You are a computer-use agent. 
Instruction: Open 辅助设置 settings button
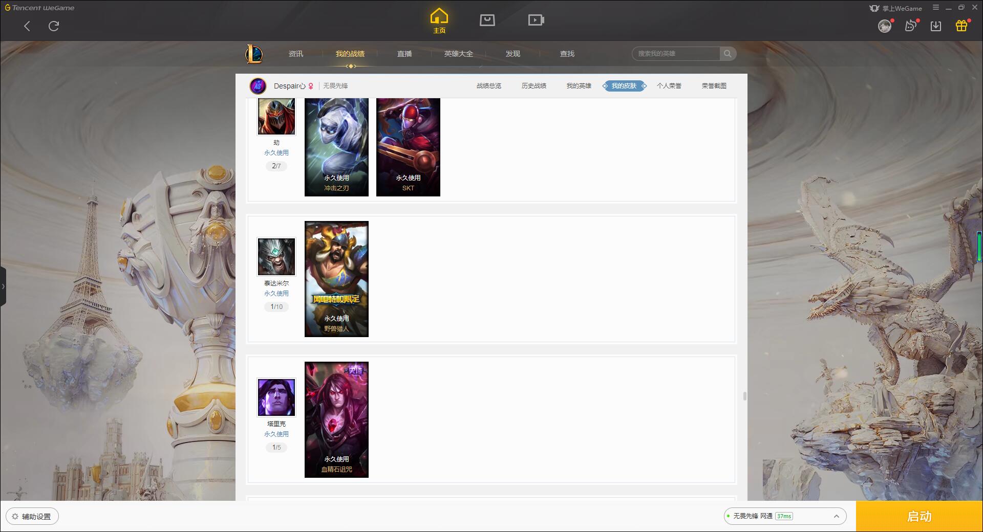tap(32, 516)
